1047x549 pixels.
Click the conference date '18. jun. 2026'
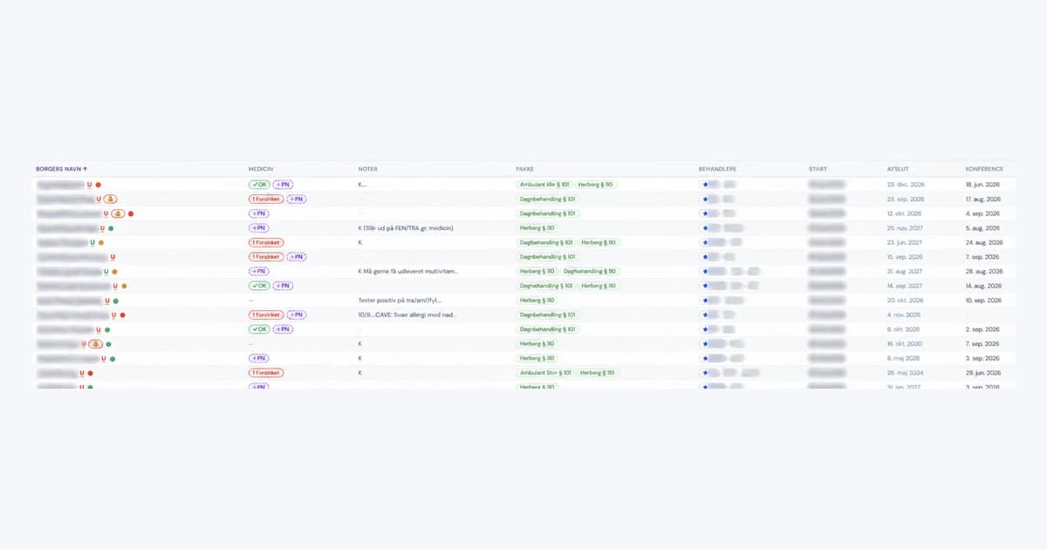point(984,185)
